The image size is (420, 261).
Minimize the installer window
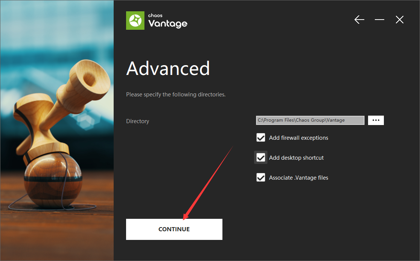(x=379, y=20)
